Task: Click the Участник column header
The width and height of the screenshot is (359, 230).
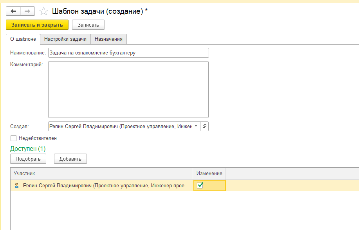Action: [102, 173]
